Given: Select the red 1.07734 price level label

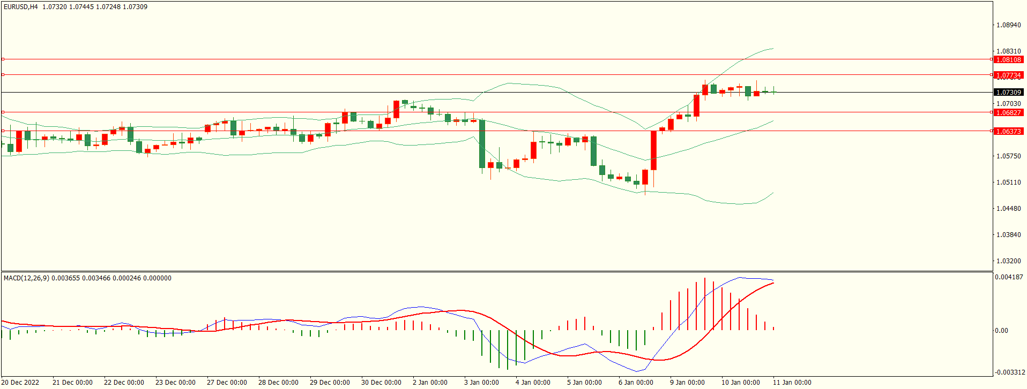Looking at the screenshot, I should click(x=1008, y=75).
